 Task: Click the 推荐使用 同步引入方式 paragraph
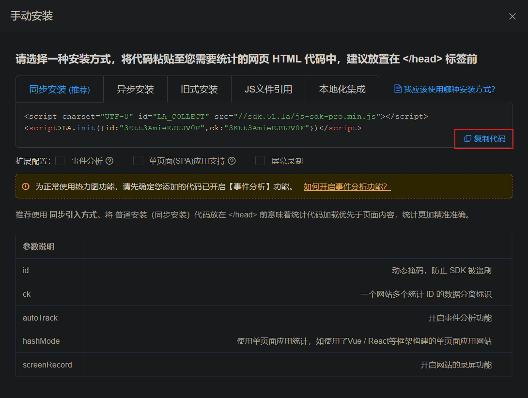pyautogui.click(x=243, y=215)
